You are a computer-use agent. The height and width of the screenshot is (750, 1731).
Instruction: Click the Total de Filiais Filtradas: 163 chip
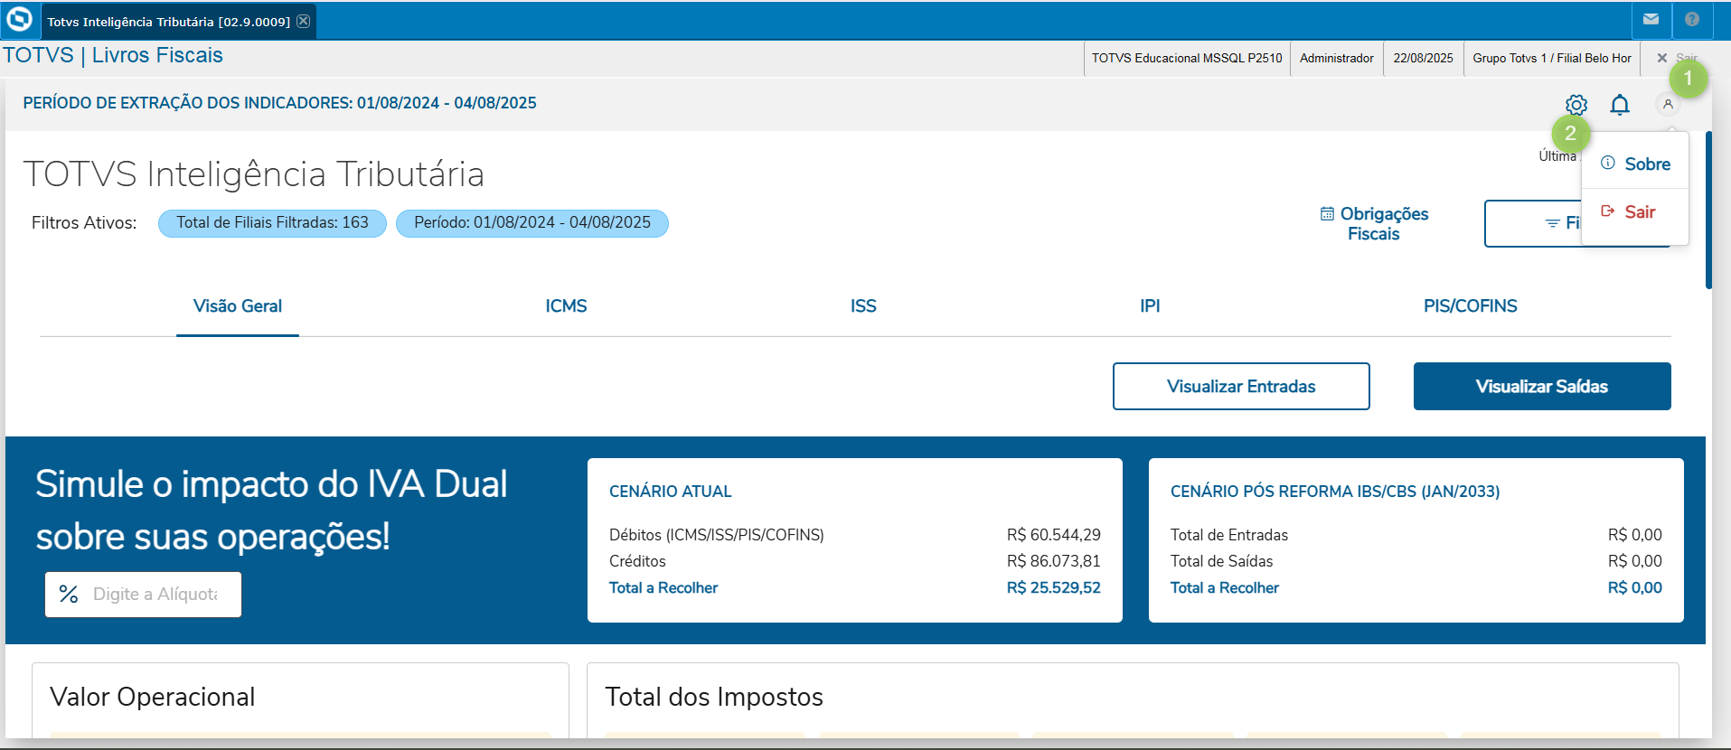(x=272, y=223)
